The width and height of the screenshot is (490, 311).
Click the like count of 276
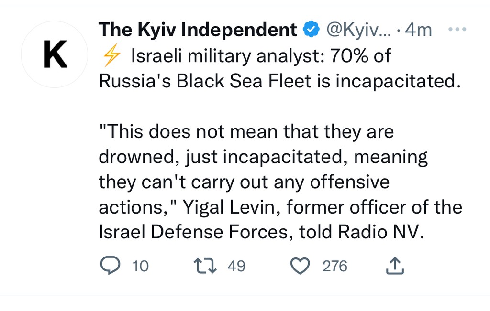pyautogui.click(x=334, y=266)
